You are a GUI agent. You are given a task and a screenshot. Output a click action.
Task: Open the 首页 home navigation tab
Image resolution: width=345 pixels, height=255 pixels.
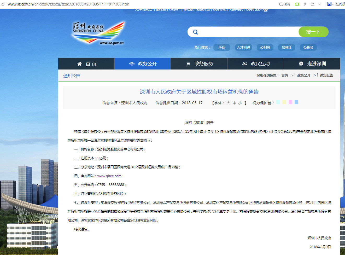pyautogui.click(x=86, y=64)
